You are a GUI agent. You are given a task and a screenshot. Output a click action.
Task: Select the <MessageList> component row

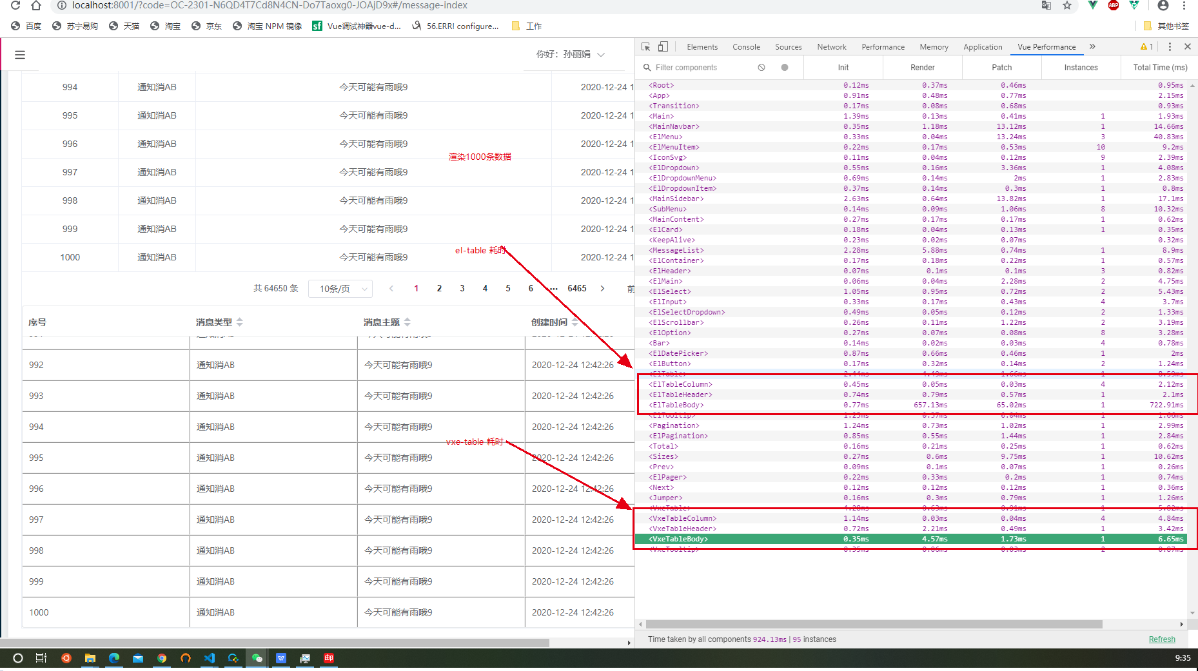tap(911, 250)
